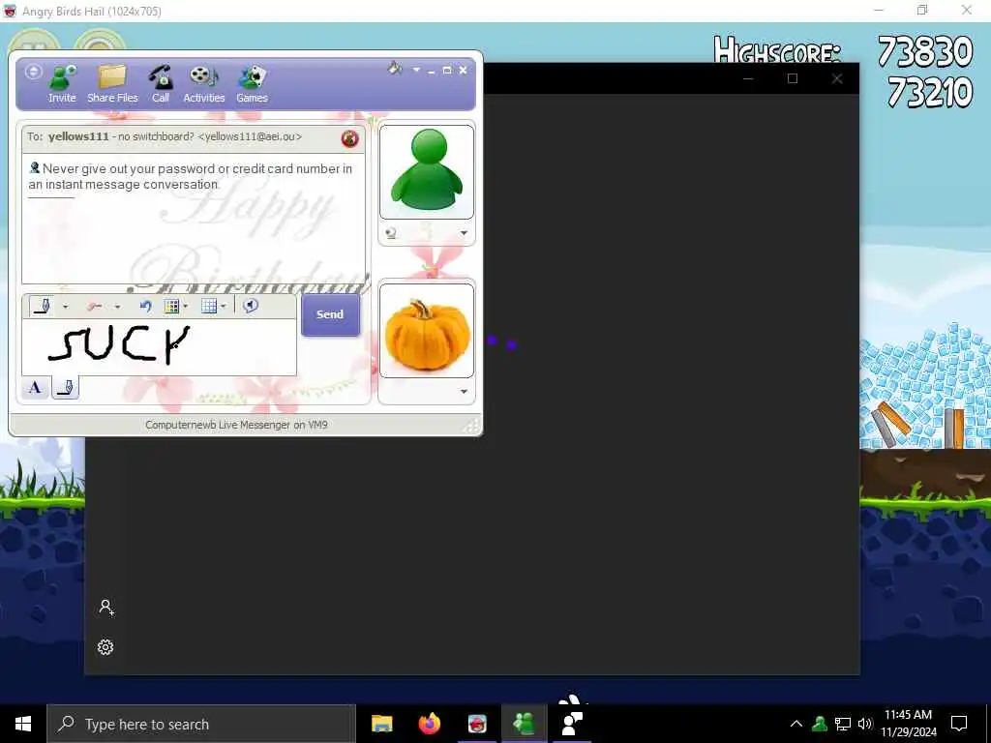Open network status tray icon
Image resolution: width=991 pixels, height=743 pixels.
point(843,724)
